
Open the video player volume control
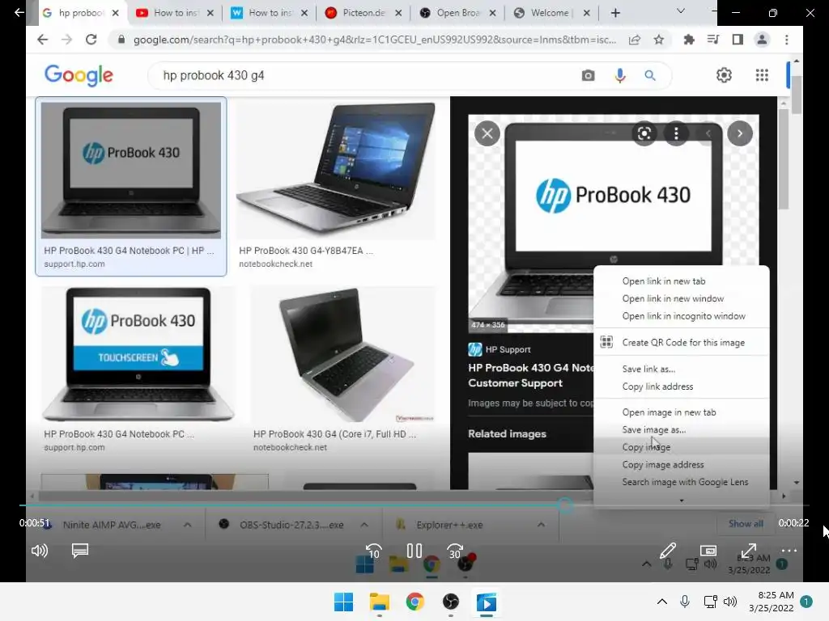(40, 551)
